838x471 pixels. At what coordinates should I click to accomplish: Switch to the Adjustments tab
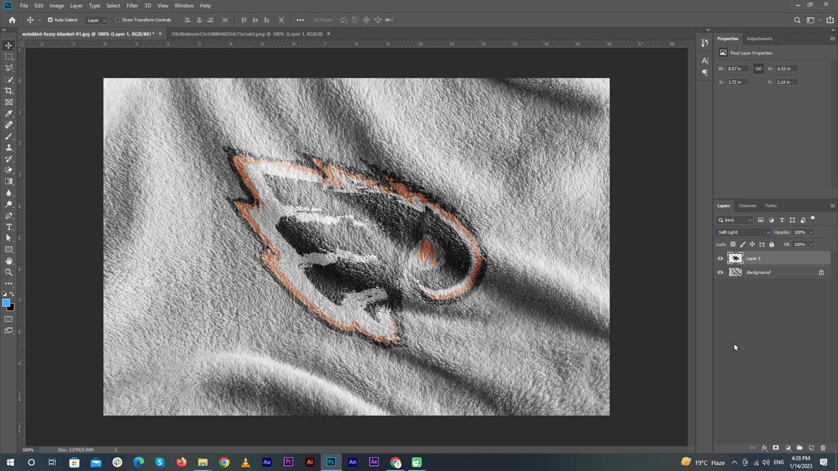pyautogui.click(x=759, y=39)
